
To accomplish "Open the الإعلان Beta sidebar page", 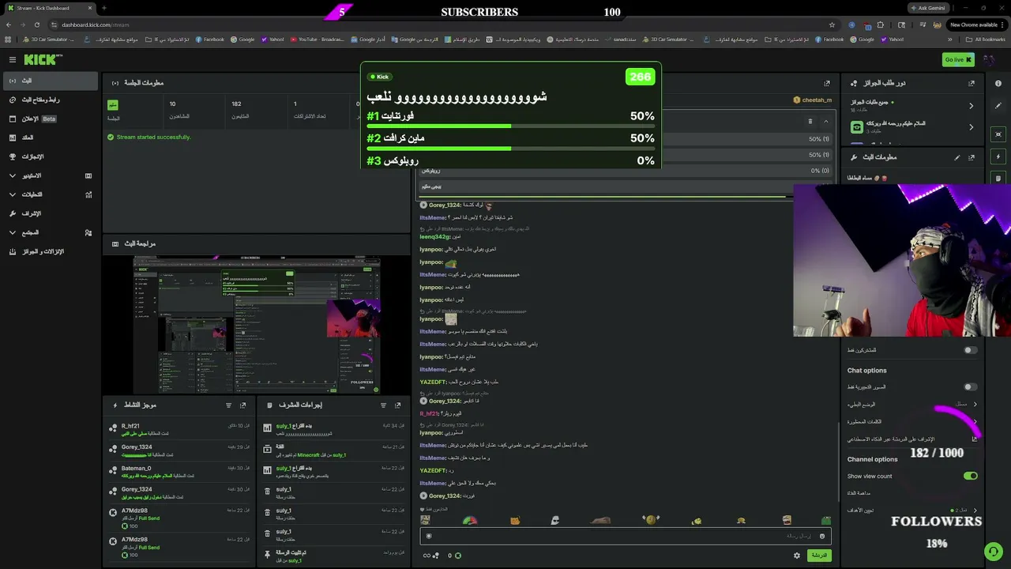I will [x=50, y=119].
